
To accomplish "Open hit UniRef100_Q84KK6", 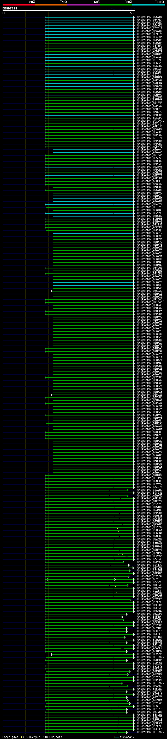I will (150, 25).
